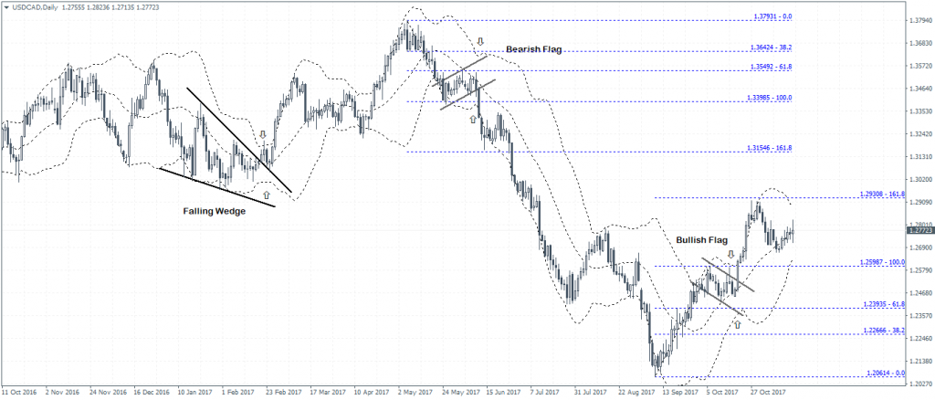Click the 1.21380 price axis value
935x400 pixels.
coord(920,361)
